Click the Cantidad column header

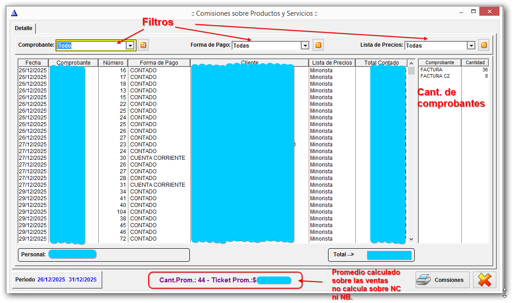(475, 63)
